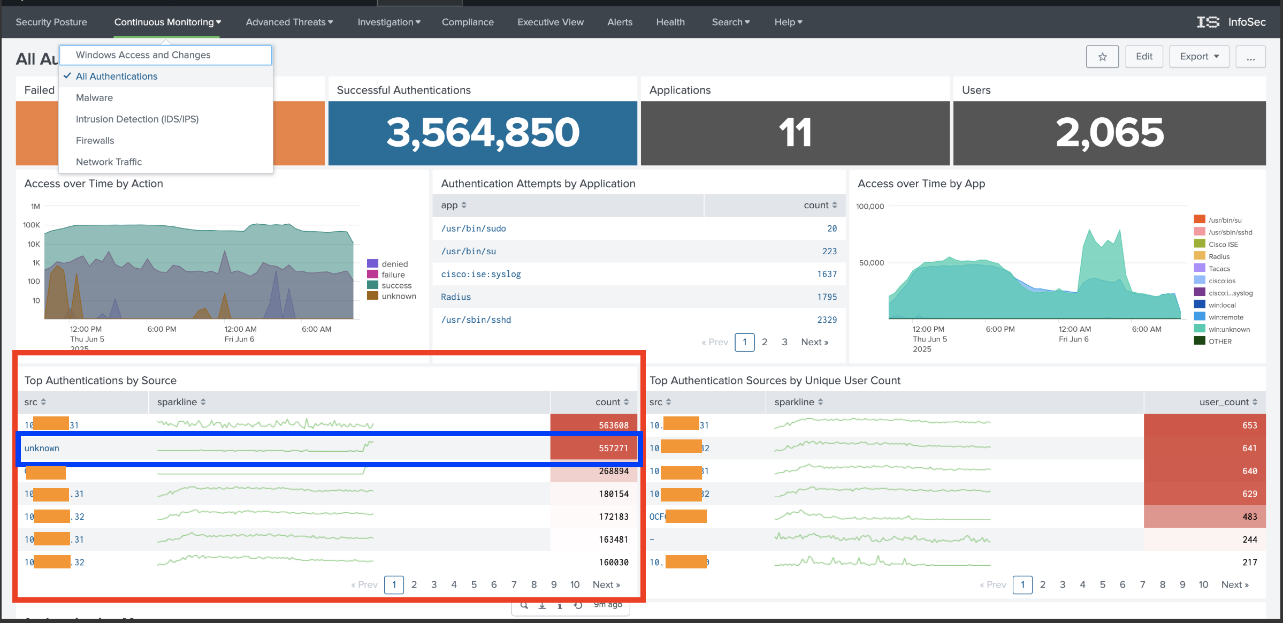
Task: Click the star favorite icon button
Action: (1102, 57)
